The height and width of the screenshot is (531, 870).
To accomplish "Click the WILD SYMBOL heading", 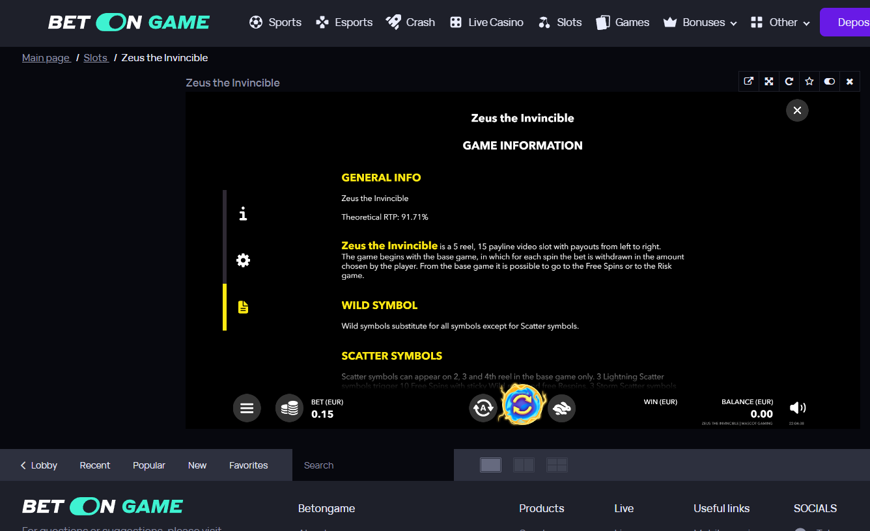I will click(x=380, y=305).
